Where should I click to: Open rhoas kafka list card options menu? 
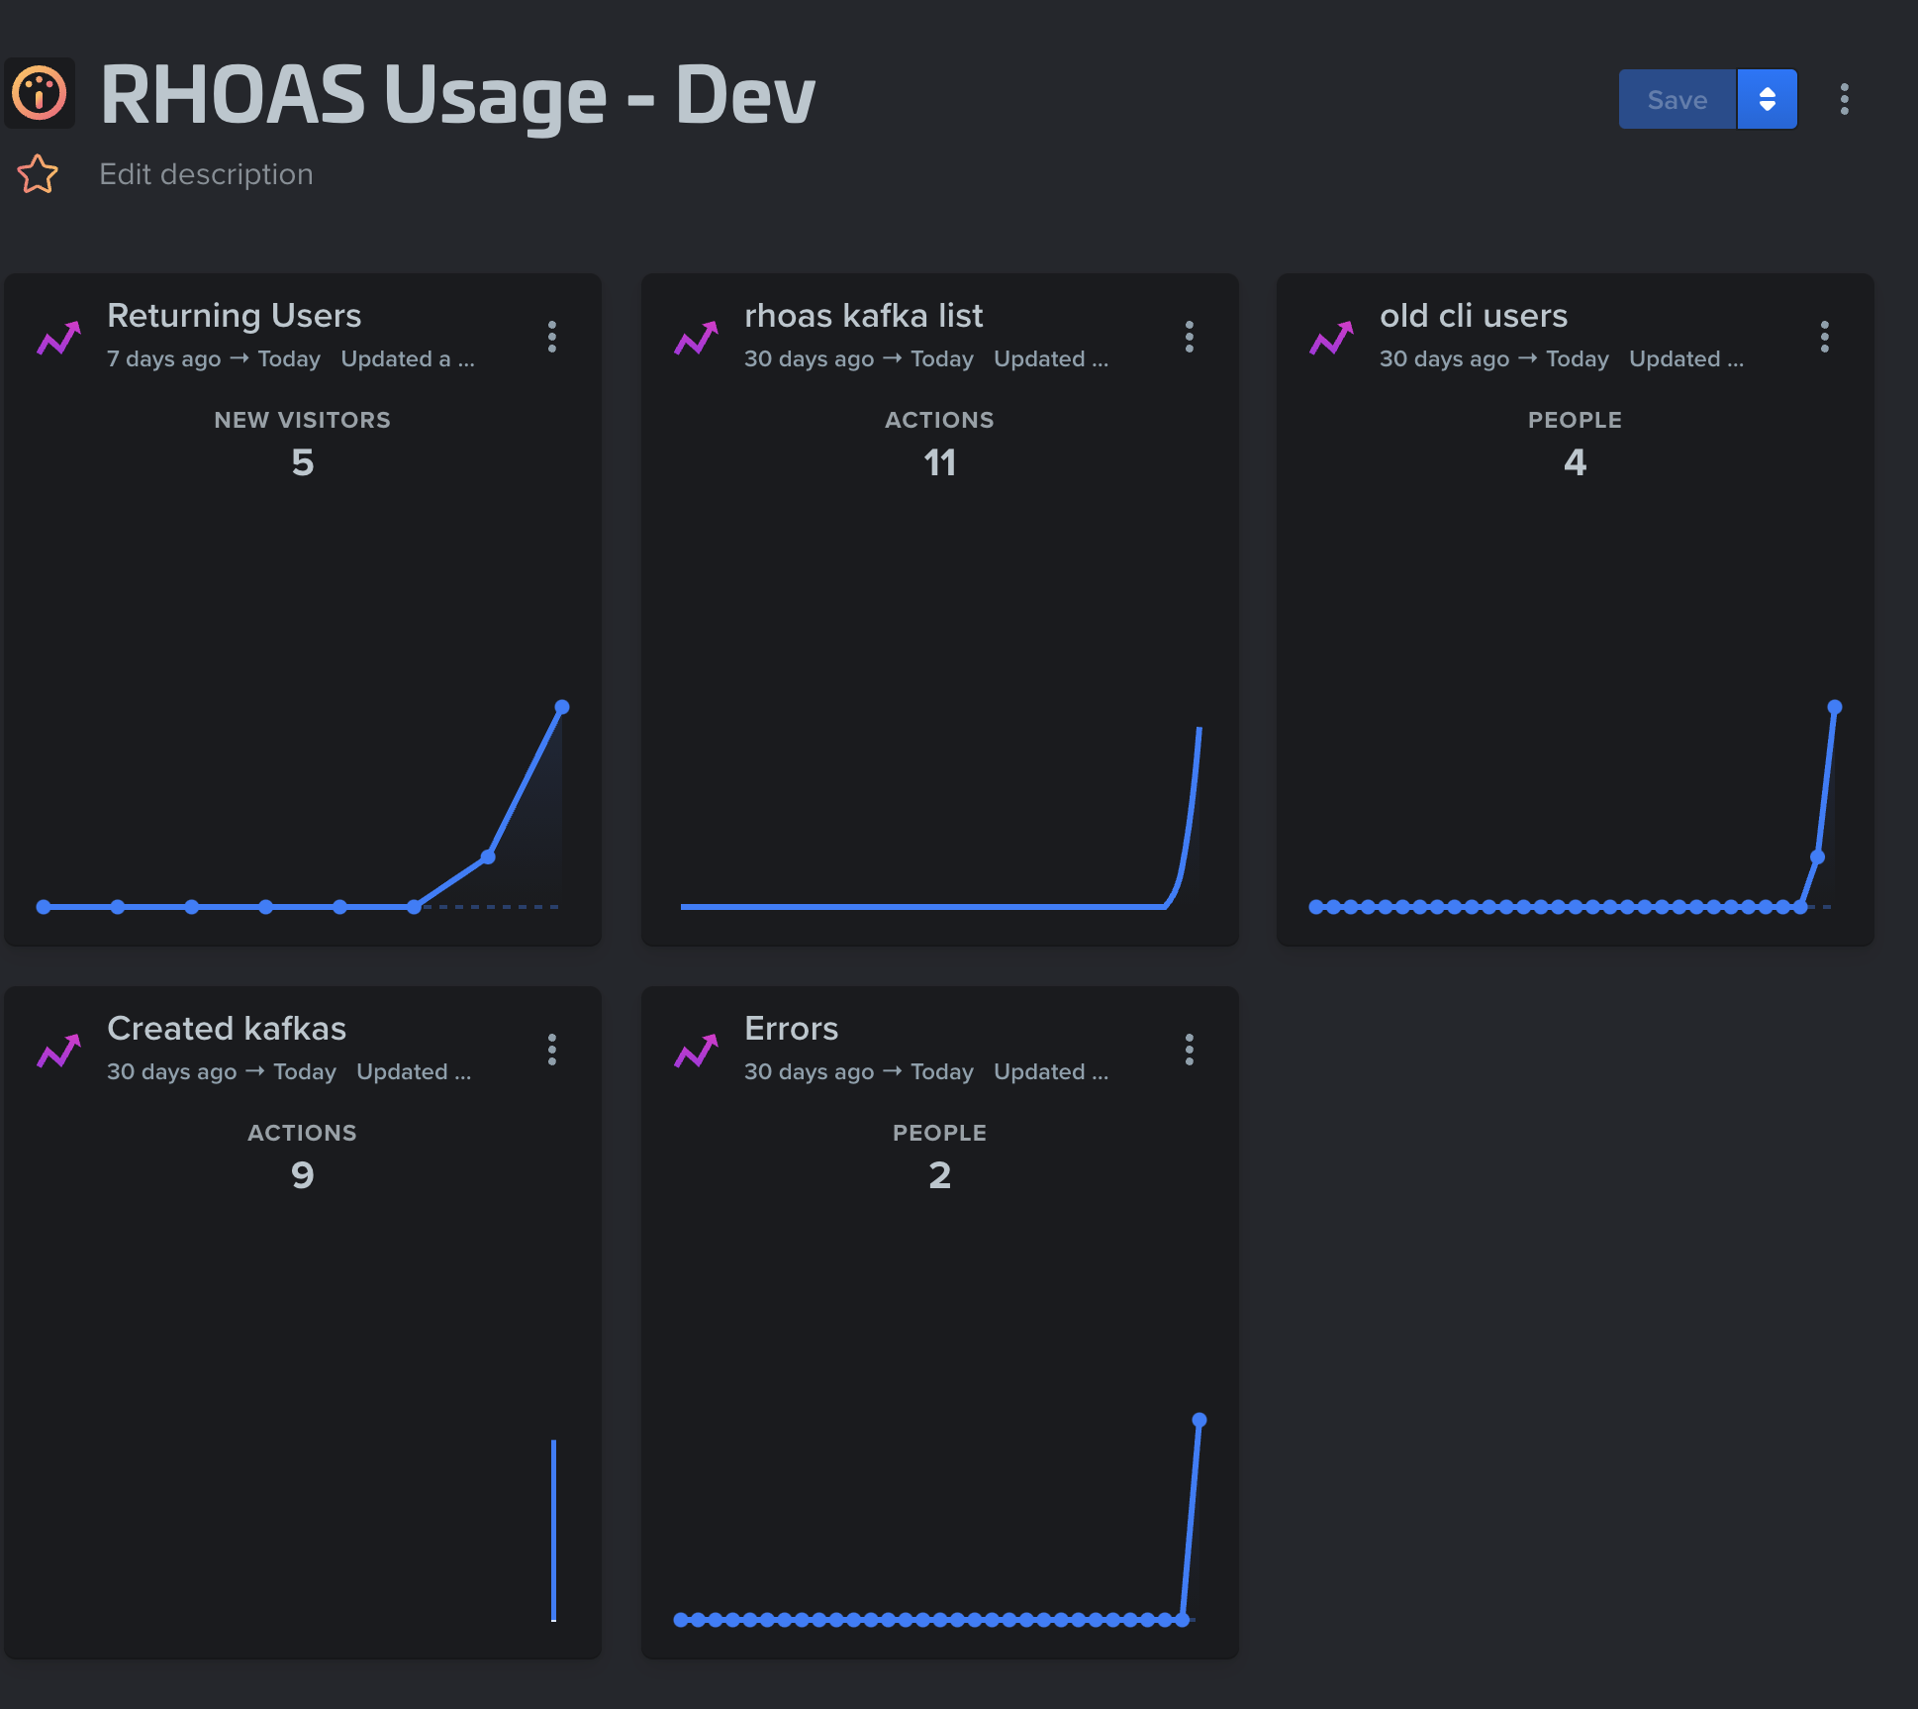coord(1189,337)
